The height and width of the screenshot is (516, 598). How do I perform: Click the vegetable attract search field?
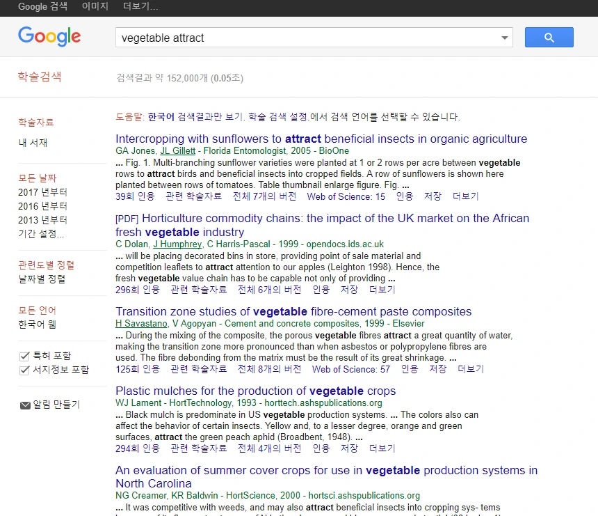[307, 38]
